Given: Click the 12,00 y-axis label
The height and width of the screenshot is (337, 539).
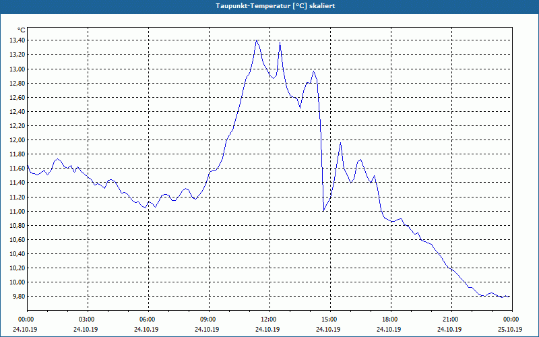Looking at the screenshot, I should (x=18, y=140).
